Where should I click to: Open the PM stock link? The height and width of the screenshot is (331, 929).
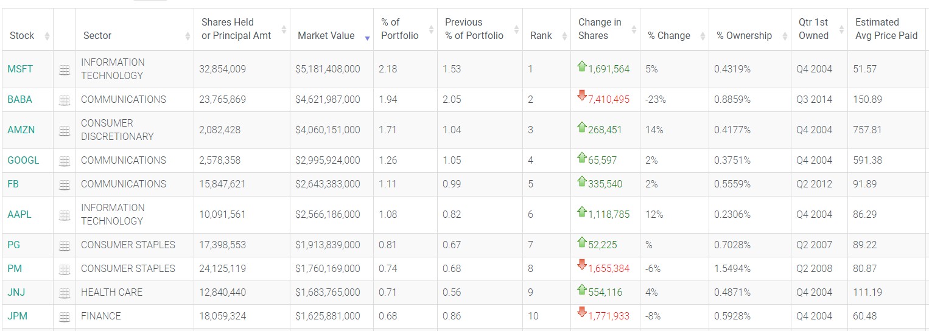pyautogui.click(x=14, y=268)
